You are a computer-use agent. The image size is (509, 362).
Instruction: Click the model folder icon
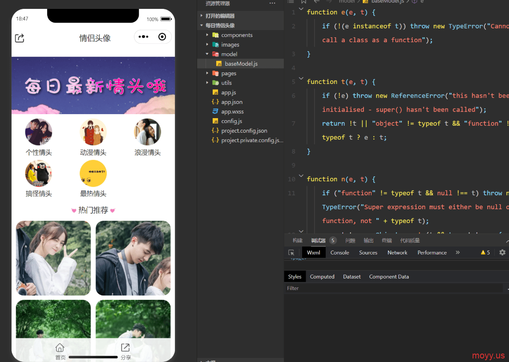tap(215, 54)
